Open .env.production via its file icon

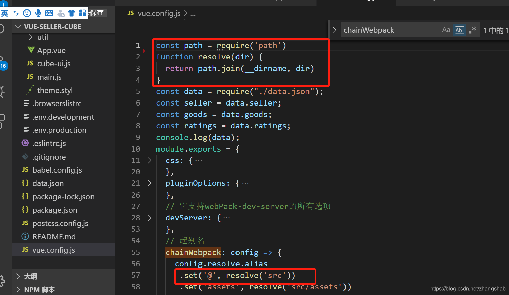pyautogui.click(x=26, y=130)
